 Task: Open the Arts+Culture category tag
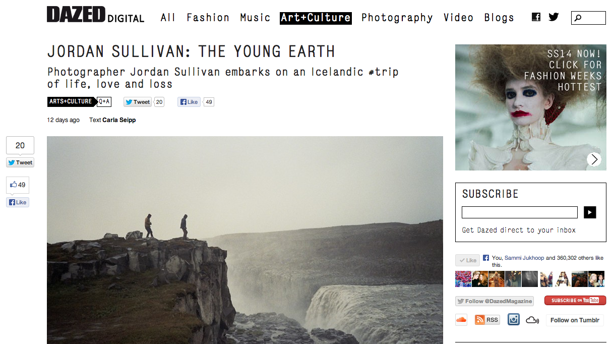pos(71,101)
